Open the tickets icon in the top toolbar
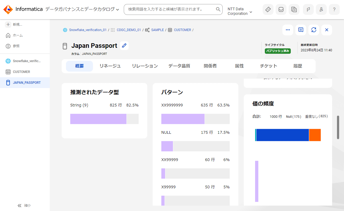Image resolution: width=344 pixels, height=211 pixels. pos(268,9)
